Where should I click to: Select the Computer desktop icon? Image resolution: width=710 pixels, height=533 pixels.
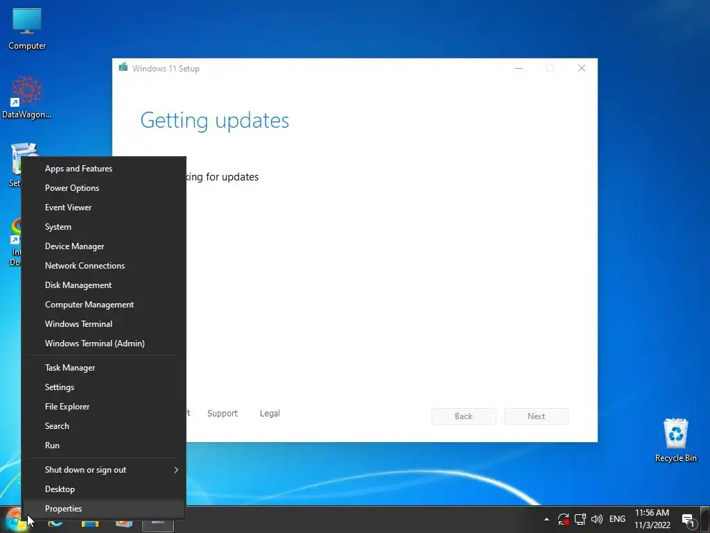tap(27, 29)
